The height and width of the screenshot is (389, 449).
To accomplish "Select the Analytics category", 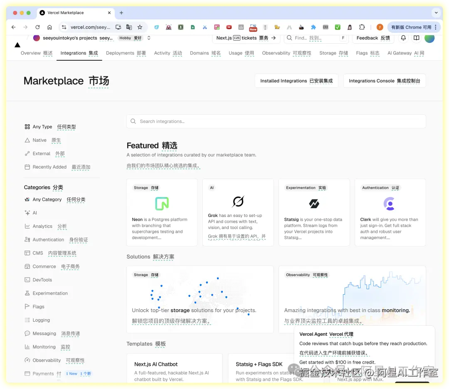I will [x=46, y=227].
